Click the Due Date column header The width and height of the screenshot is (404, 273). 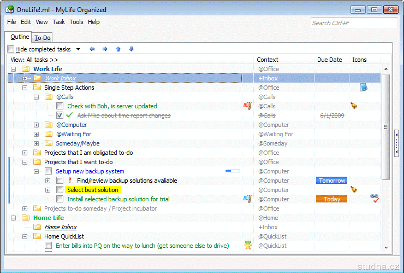329,60
